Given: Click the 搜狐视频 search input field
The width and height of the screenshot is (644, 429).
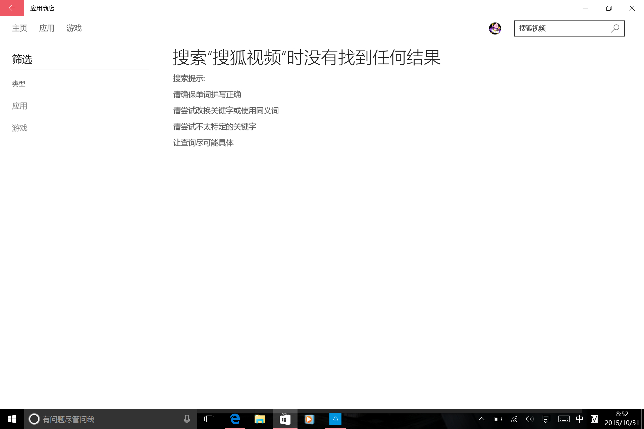Looking at the screenshot, I should pos(562,28).
